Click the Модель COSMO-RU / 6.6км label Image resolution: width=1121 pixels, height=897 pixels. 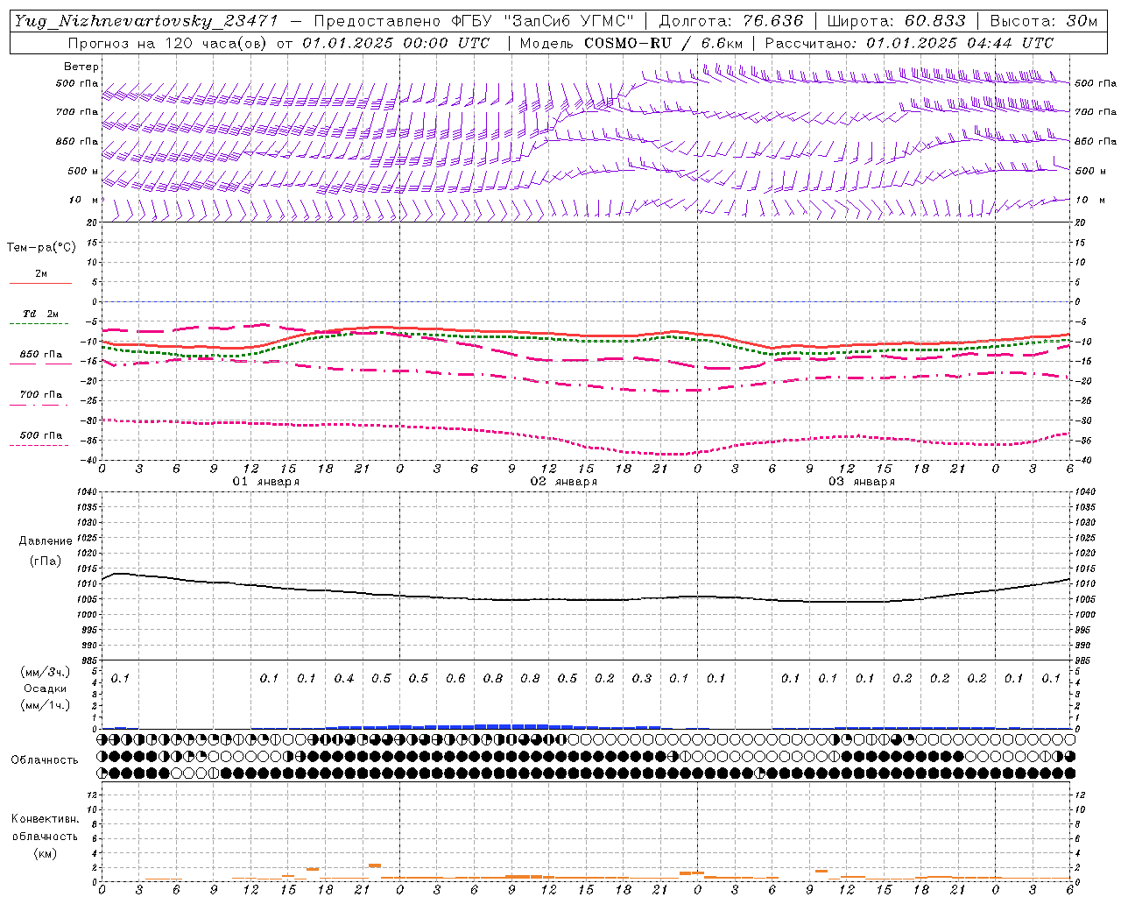(x=631, y=43)
